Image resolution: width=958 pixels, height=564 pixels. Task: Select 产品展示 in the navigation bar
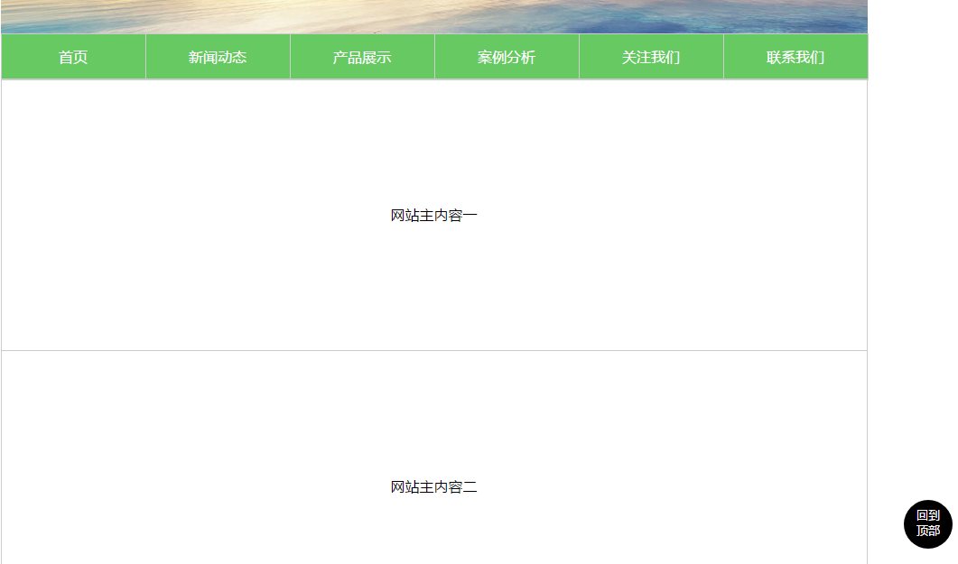[x=362, y=58]
